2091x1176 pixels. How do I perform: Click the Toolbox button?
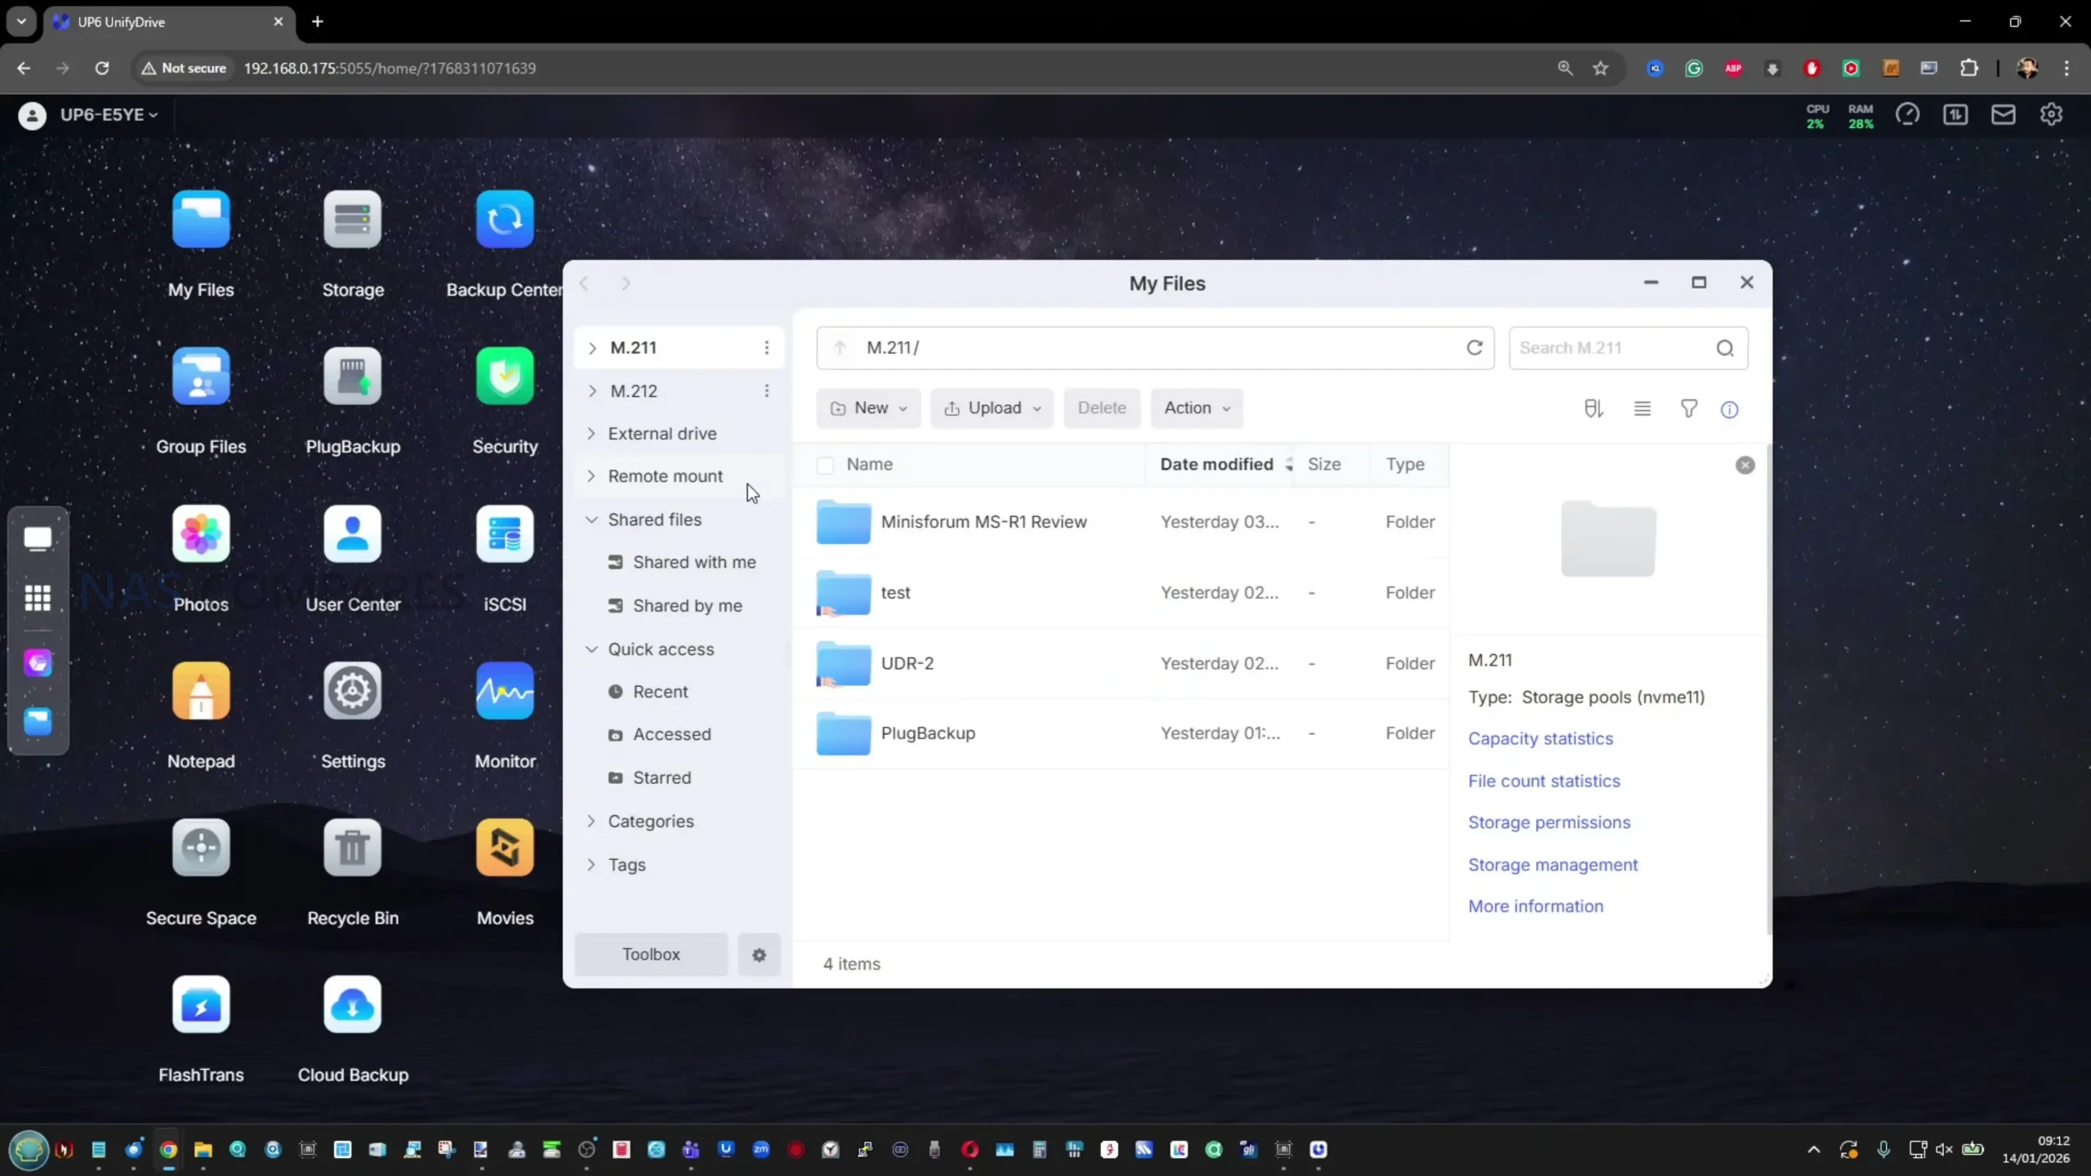click(651, 955)
